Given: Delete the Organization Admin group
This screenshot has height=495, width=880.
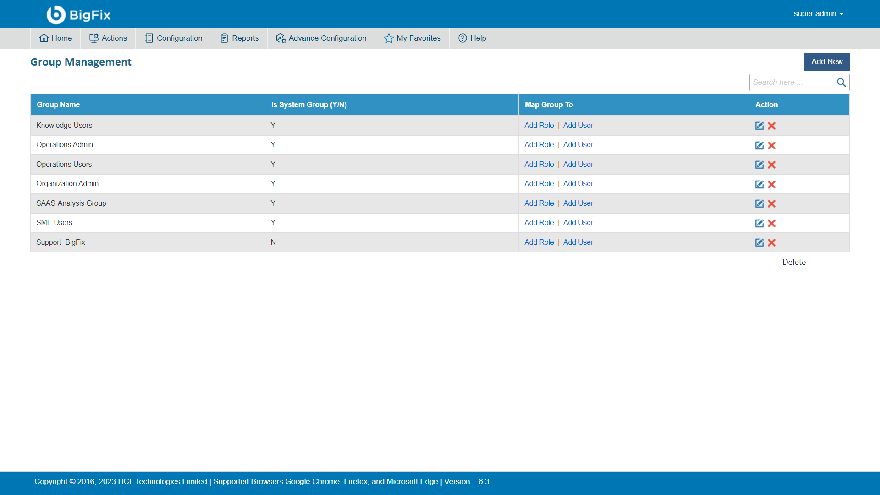Looking at the screenshot, I should [x=771, y=184].
